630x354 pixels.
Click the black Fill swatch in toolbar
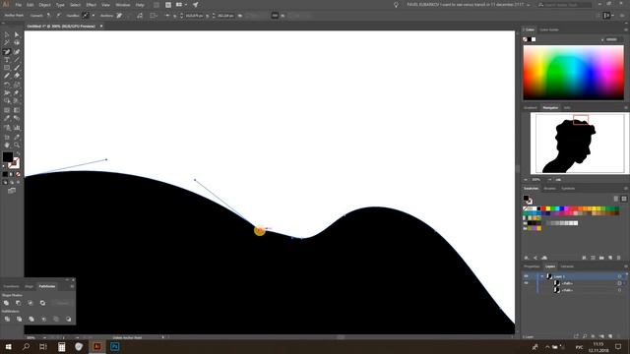click(x=8, y=157)
